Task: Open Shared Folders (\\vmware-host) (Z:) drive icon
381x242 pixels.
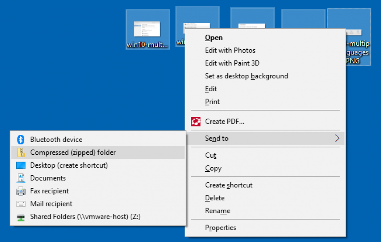Action: [21, 217]
